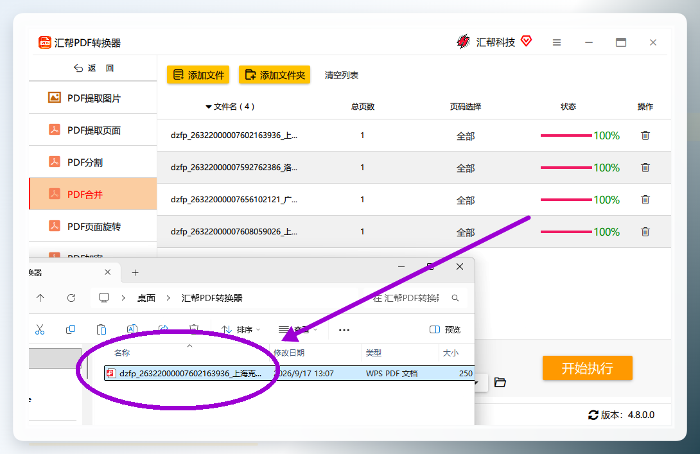Delete the dzfp_26322000007608059026 entry with its trash icon

coord(645,232)
